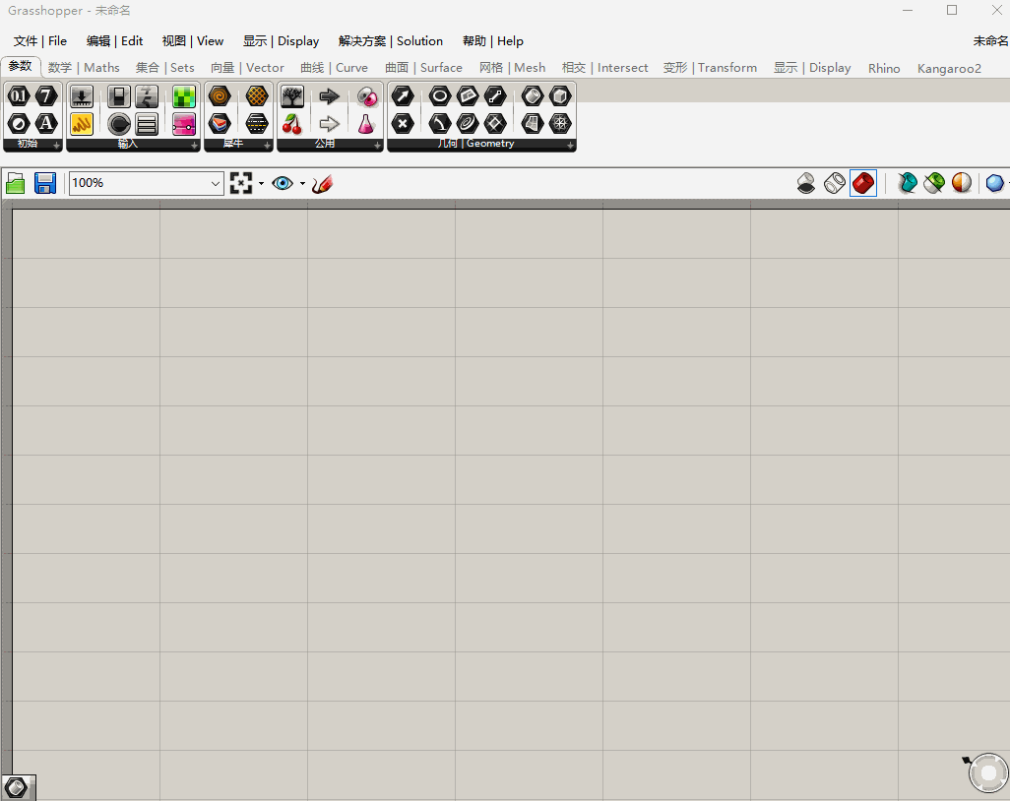Select the Box geometry parameter
This screenshot has width=1010, height=801.
click(x=560, y=96)
